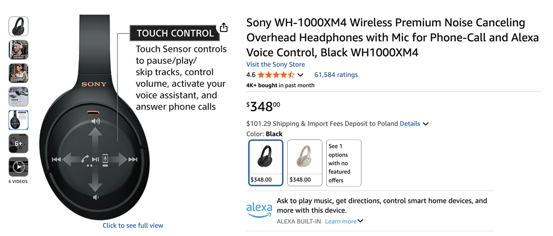
Task: View the woman wearing headphones thumbnail
Action: (18, 73)
